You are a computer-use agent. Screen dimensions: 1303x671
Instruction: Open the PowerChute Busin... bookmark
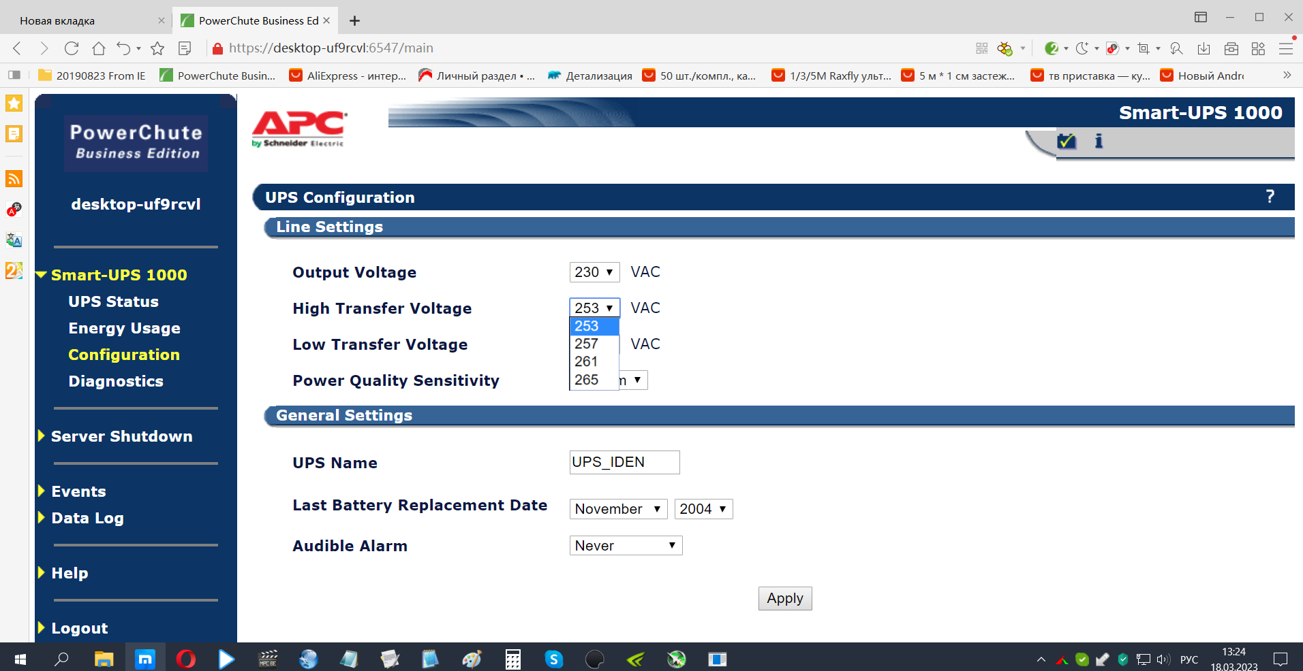[x=218, y=76]
